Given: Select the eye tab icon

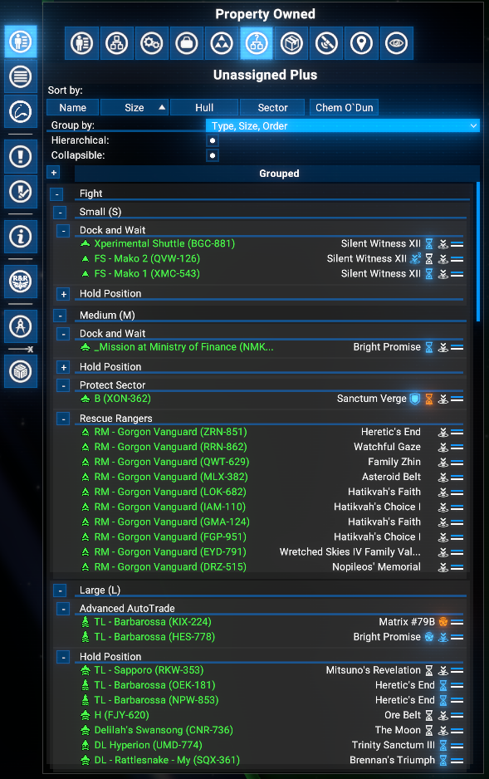Looking at the screenshot, I should 397,43.
